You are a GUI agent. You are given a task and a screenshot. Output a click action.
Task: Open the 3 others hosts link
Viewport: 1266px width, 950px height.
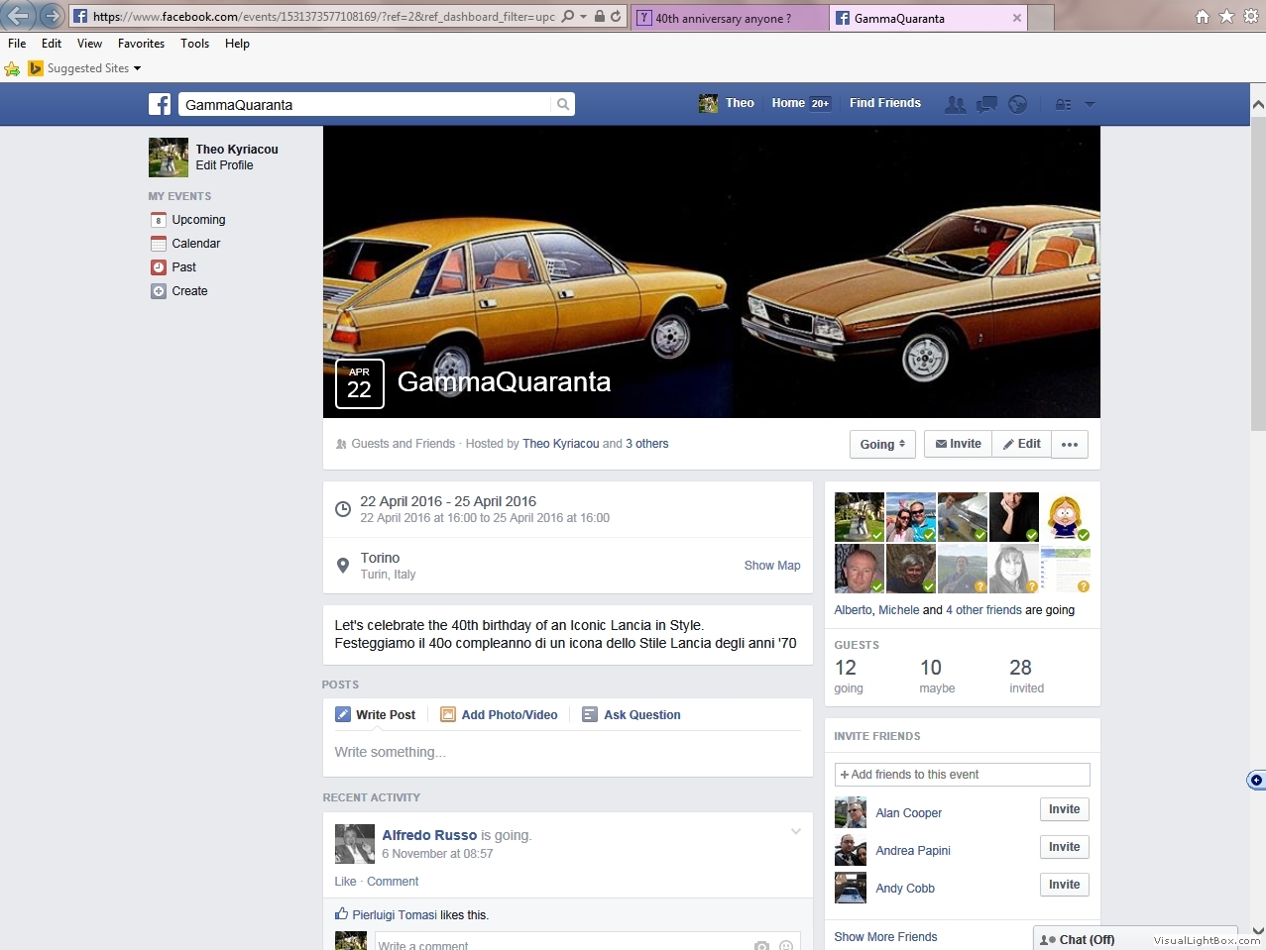pyautogui.click(x=647, y=444)
